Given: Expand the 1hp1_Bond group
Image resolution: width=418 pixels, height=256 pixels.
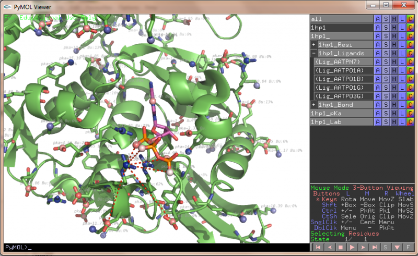Looking at the screenshot, I should [313, 105].
